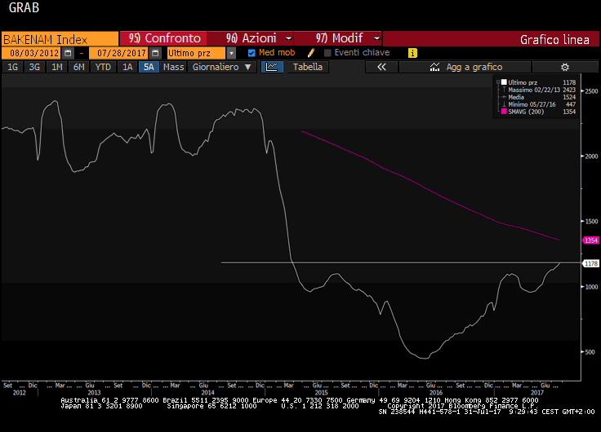This screenshot has width=601, height=432.
Task: Open the end date calendar picker
Action: point(155,53)
